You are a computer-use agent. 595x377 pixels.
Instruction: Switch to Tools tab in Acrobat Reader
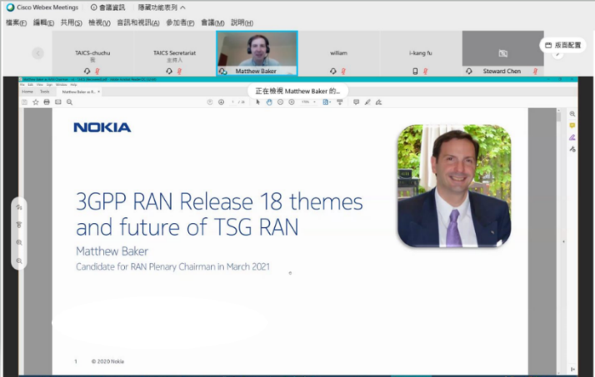point(45,92)
